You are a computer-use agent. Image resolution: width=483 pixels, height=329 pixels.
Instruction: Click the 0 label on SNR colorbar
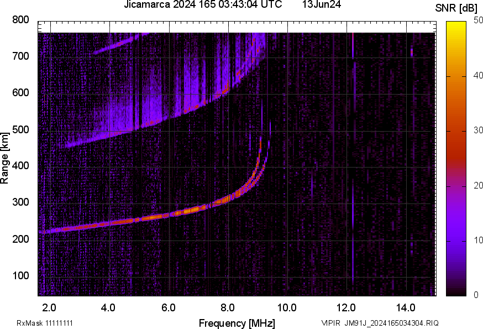coord(476,295)
